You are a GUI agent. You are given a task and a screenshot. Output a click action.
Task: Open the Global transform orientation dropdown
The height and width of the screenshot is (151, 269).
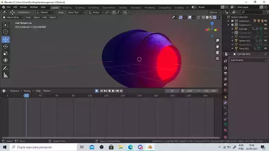[96, 12]
